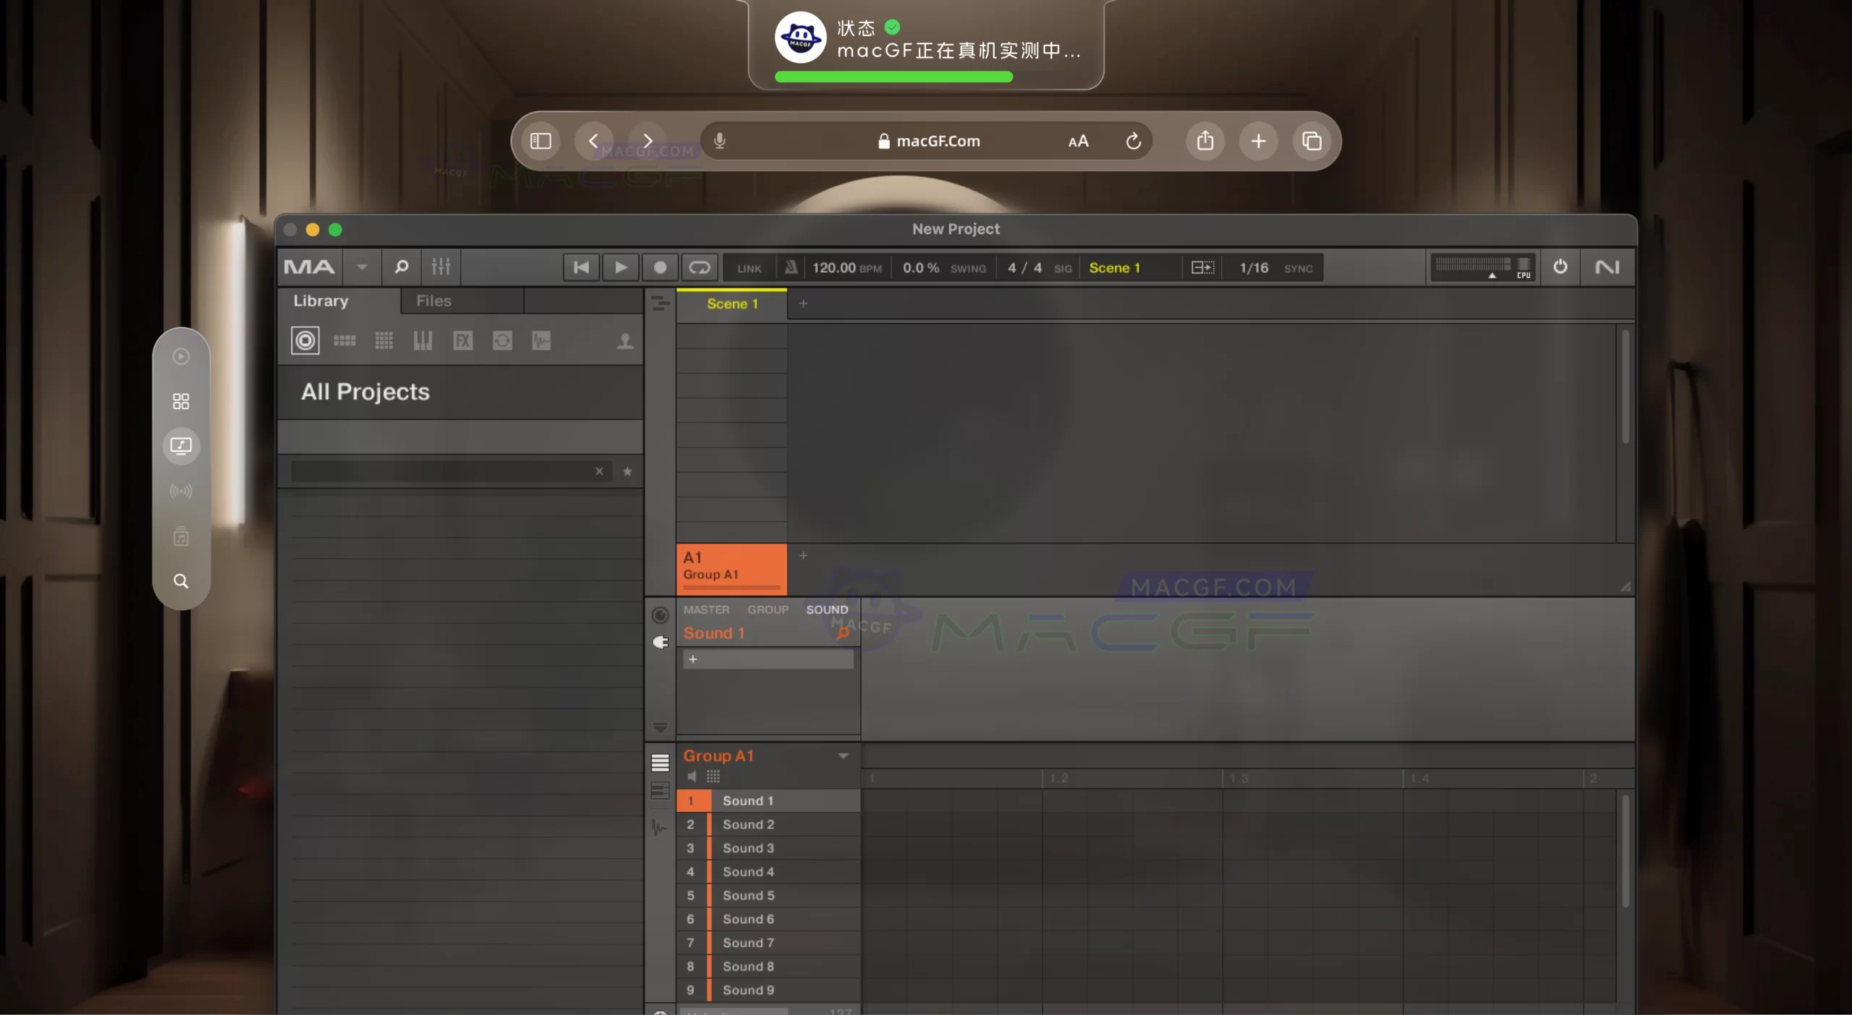Open the Instruments keyboard filter in Library
Viewport: 1852px width, 1015px height.
[423, 341]
